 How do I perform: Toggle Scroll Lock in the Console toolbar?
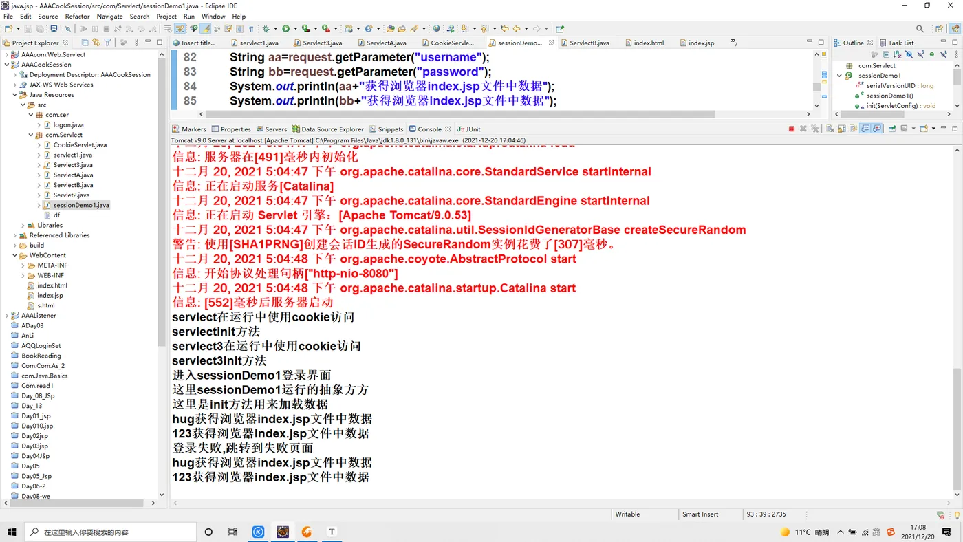click(842, 129)
